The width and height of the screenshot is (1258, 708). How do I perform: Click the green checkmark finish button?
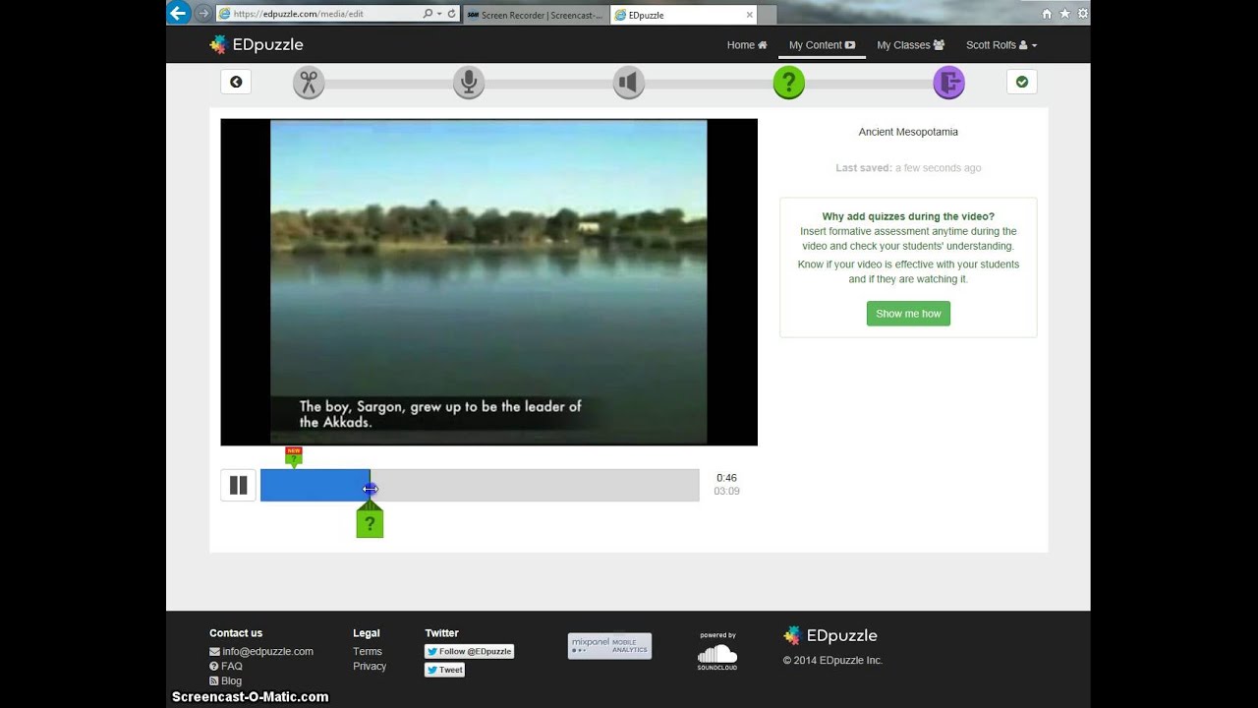[1022, 82]
